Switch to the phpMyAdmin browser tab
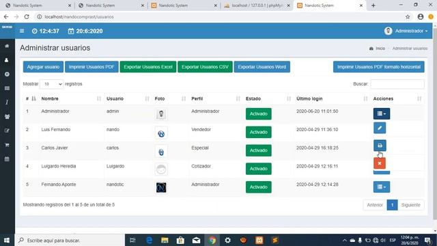The height and width of the screenshot is (246, 437). coord(257,5)
